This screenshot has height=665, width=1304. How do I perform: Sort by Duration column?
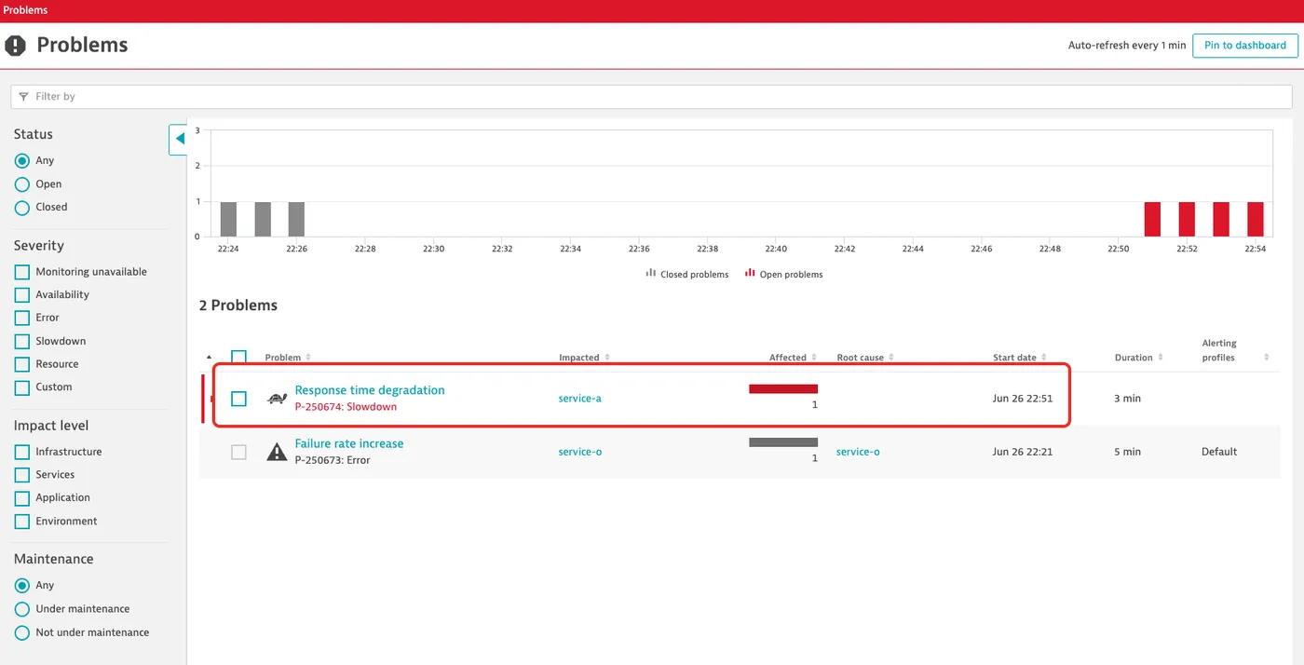(x=1138, y=358)
